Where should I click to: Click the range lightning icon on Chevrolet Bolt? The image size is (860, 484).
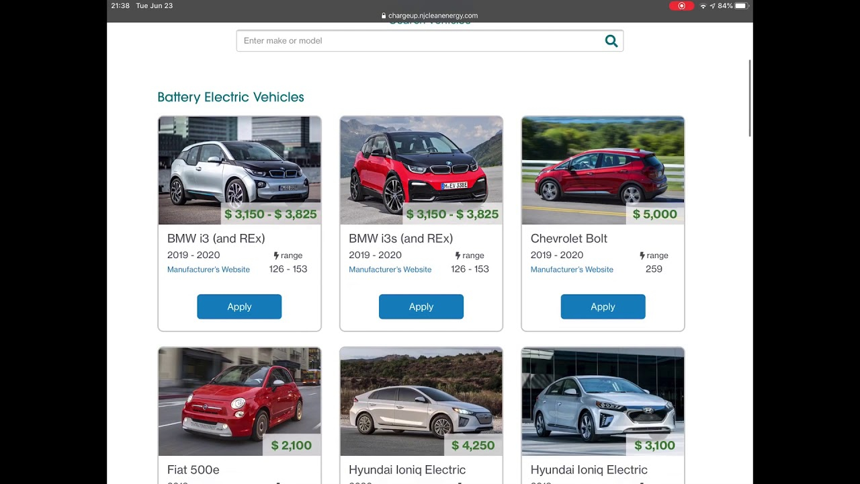[642, 255]
